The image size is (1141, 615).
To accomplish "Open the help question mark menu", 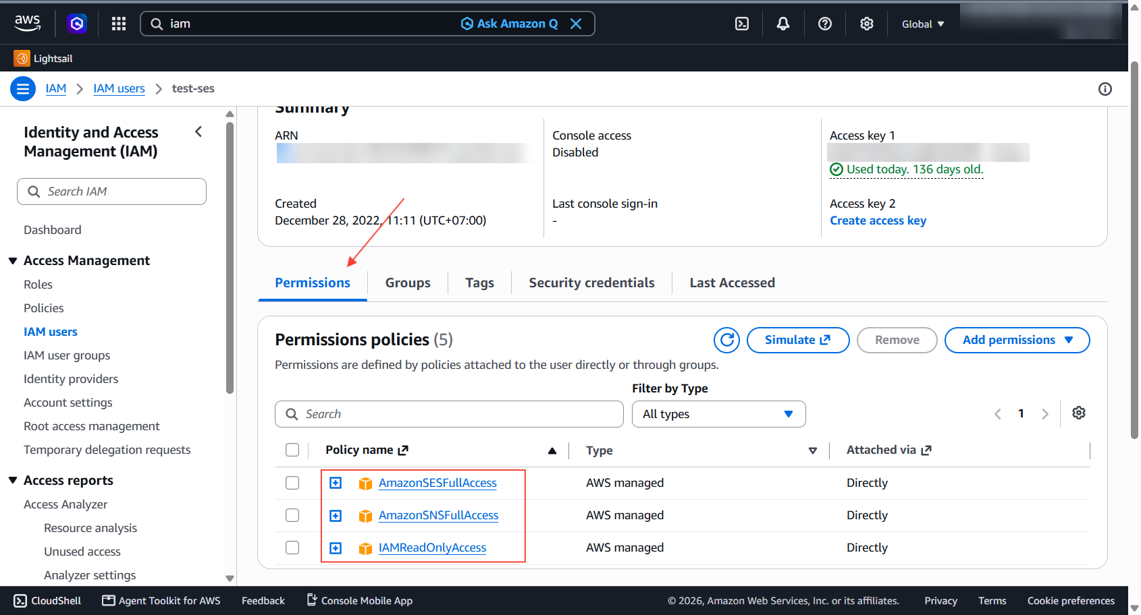I will point(825,24).
